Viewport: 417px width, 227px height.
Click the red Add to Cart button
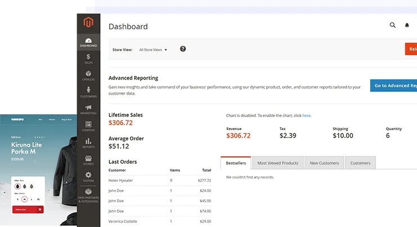pyautogui.click(x=28, y=210)
